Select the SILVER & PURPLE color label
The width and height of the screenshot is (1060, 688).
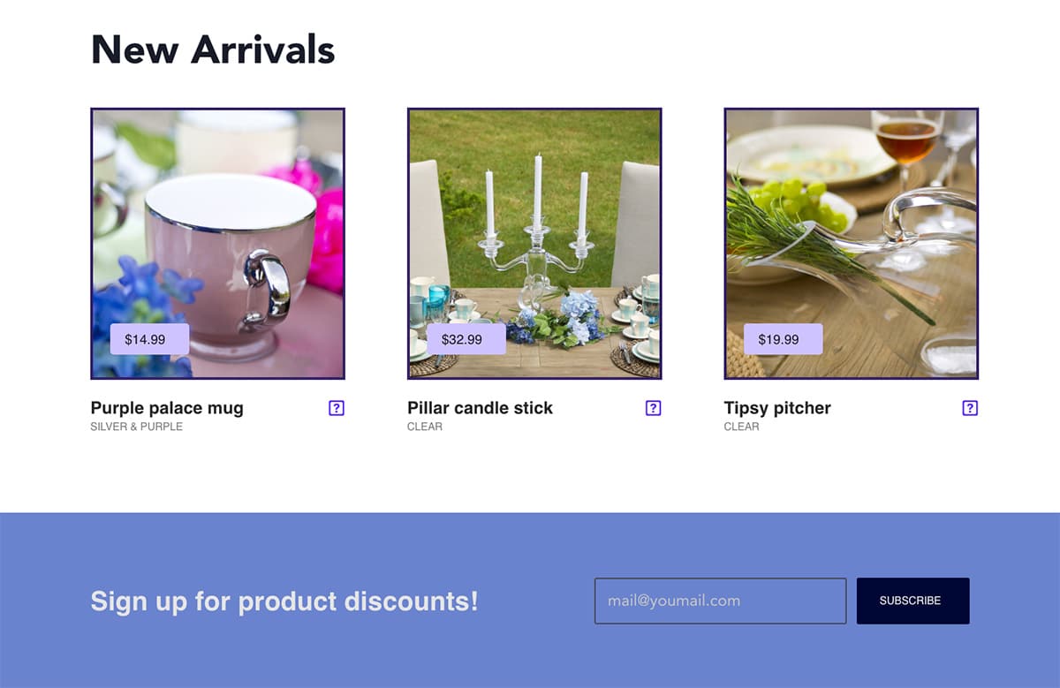click(x=137, y=427)
